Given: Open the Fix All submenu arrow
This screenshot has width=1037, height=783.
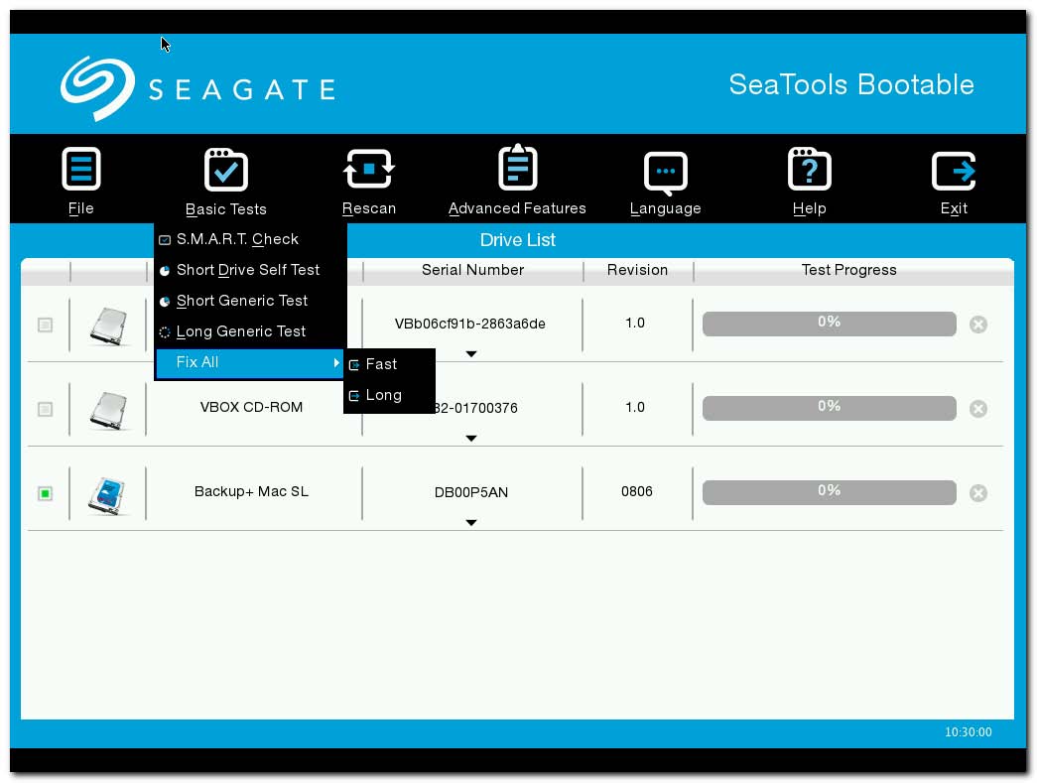Looking at the screenshot, I should coord(336,362).
